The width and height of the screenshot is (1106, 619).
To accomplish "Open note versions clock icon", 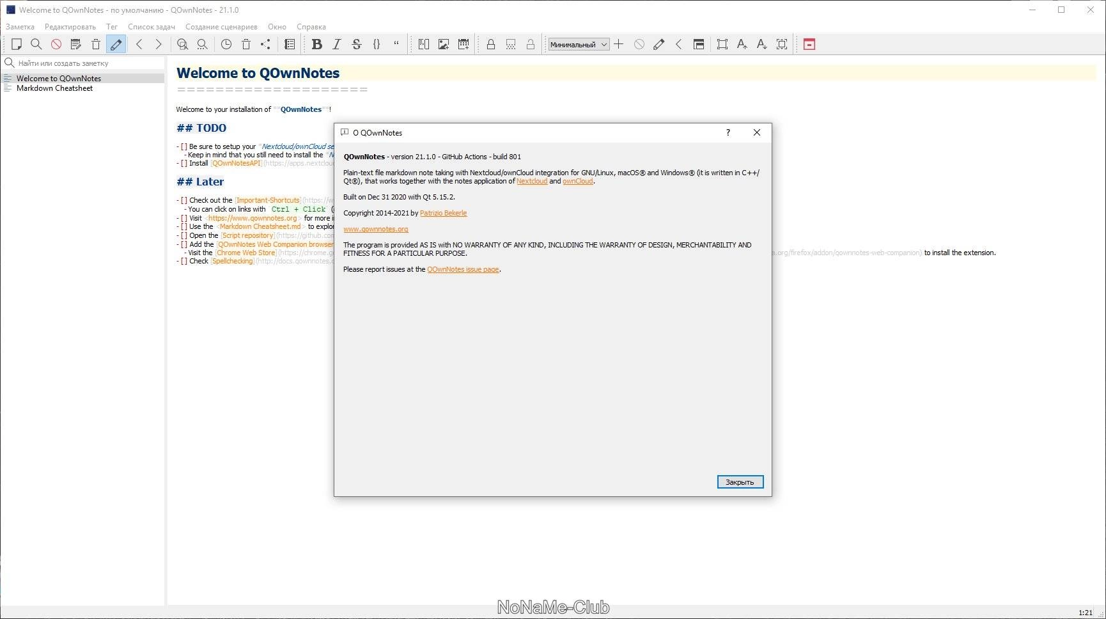I will 226,44.
